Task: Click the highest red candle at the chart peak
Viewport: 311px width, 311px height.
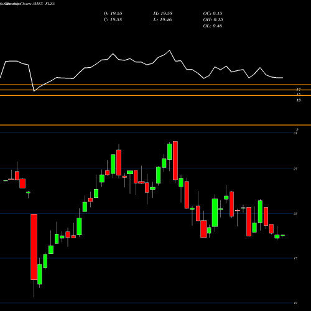Action: (175, 160)
